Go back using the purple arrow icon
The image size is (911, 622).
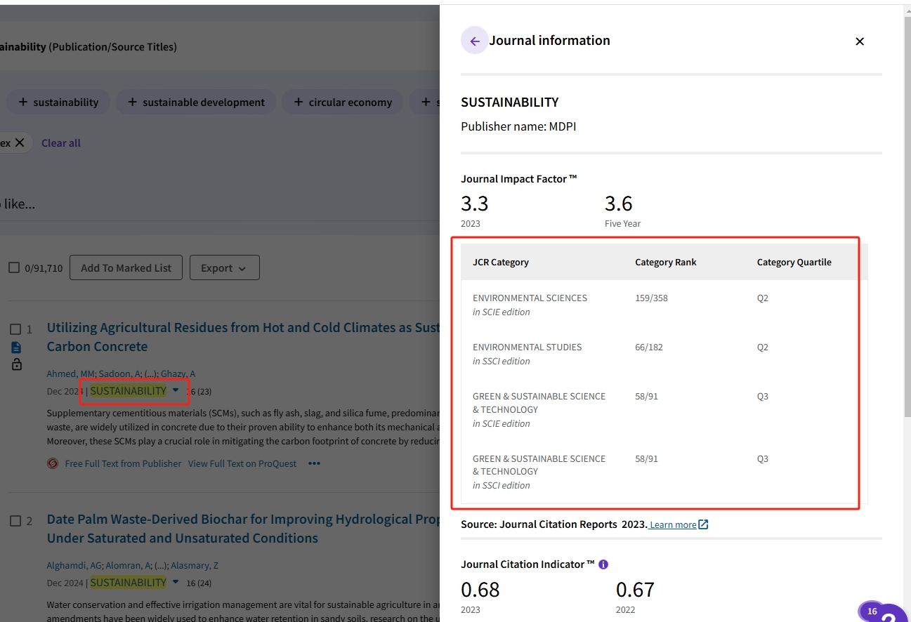coord(475,41)
